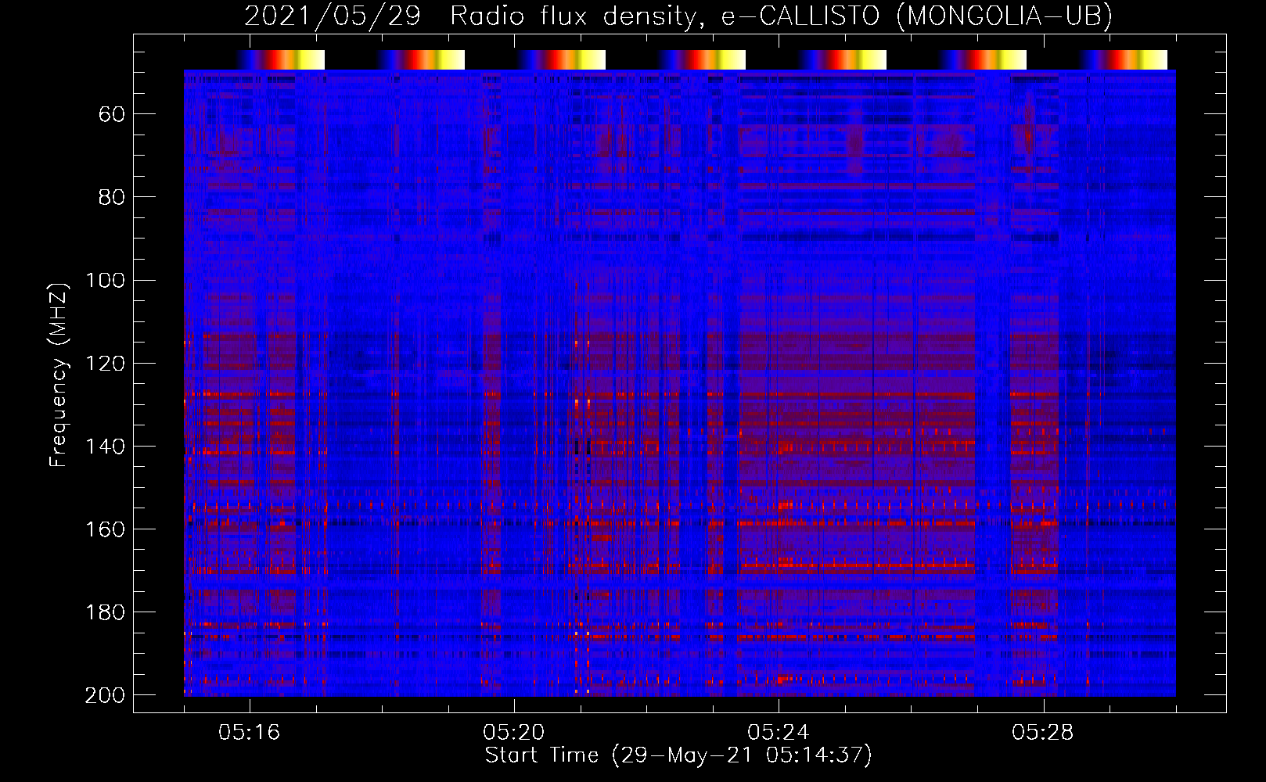This screenshot has width=1266, height=782.
Task: Click the 180 MHz frequency tick label
Action: point(105,612)
